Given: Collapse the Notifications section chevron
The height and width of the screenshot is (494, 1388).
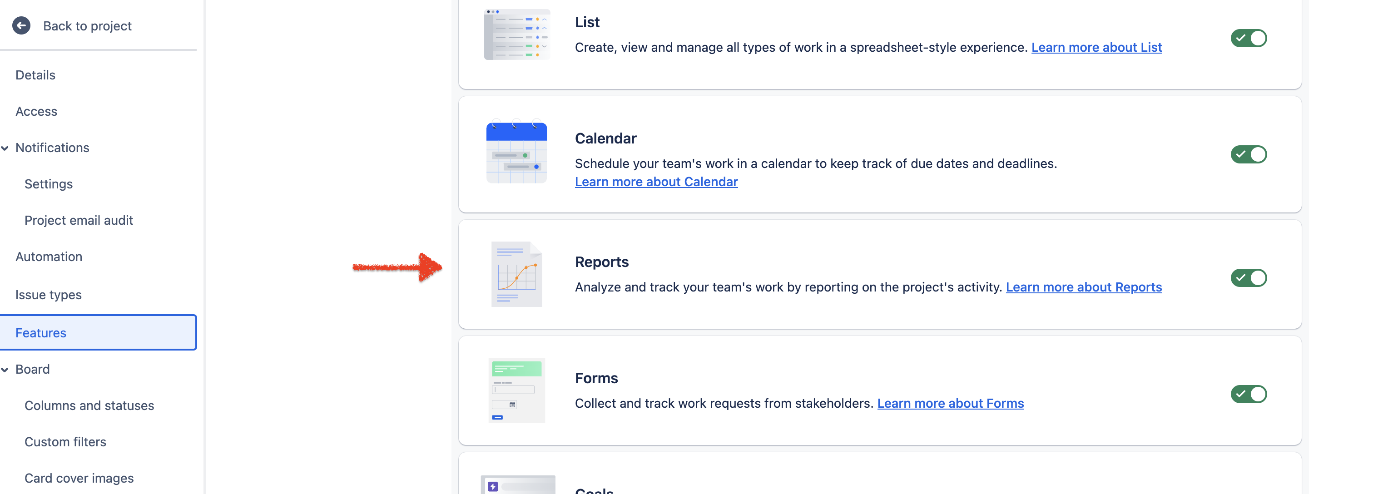Looking at the screenshot, I should tap(5, 148).
